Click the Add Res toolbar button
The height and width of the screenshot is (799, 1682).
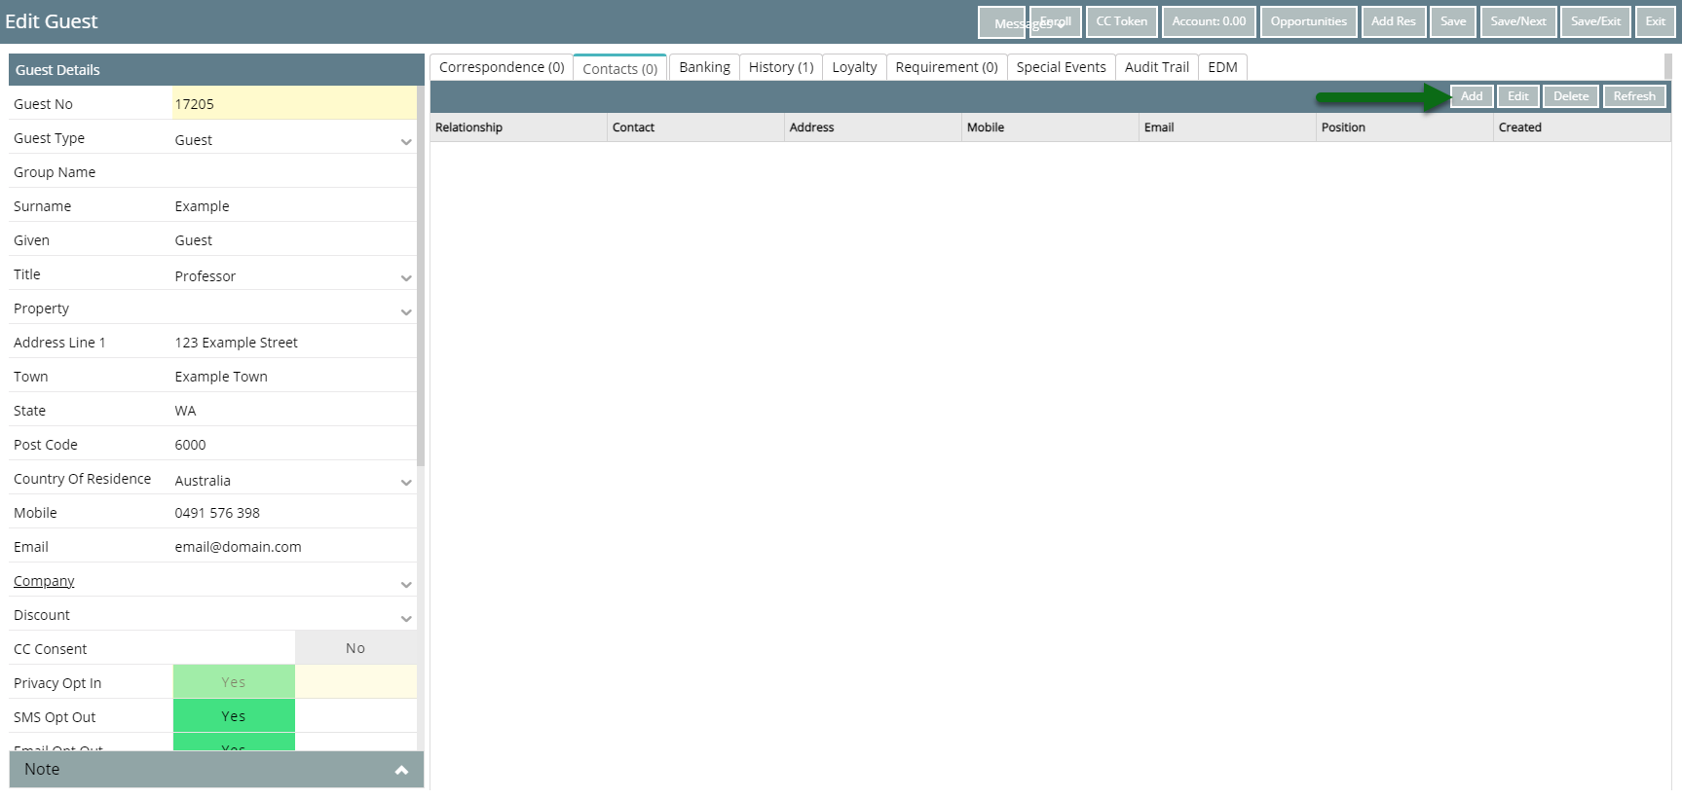(x=1393, y=21)
